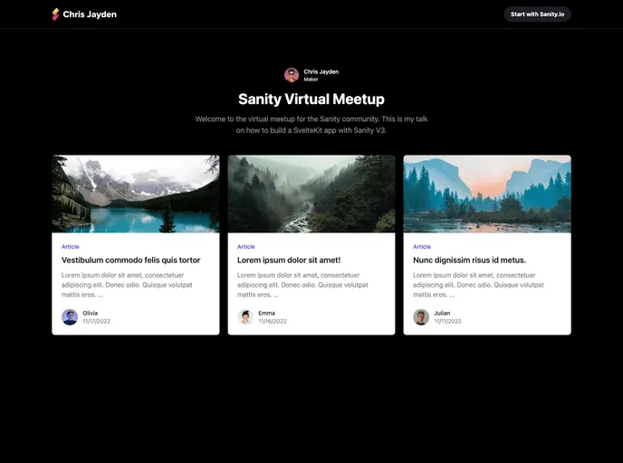Click the Maker role label
623x463 pixels.
pyautogui.click(x=311, y=80)
